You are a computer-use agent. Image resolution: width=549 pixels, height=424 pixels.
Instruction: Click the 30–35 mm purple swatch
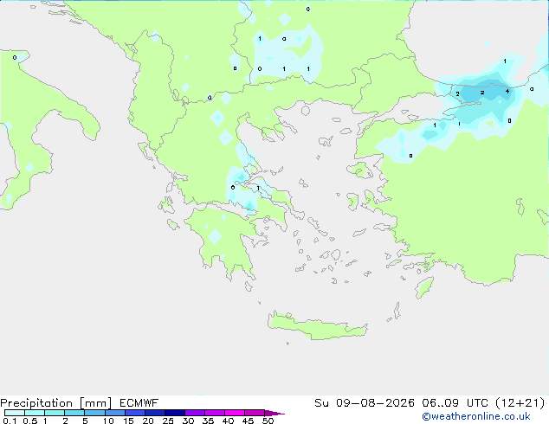point(194,413)
